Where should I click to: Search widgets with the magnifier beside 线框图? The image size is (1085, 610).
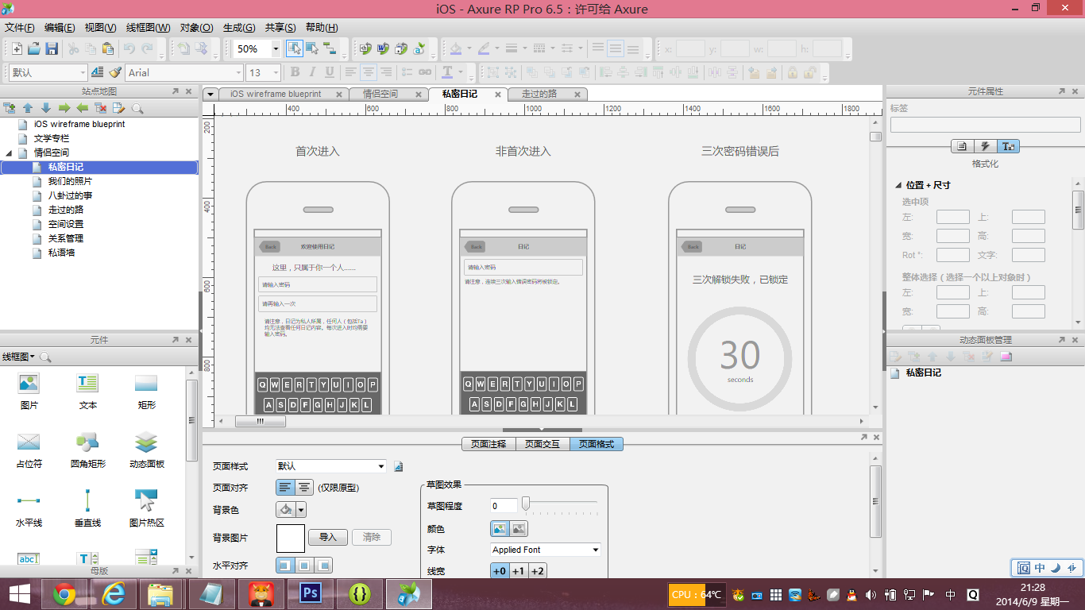(x=45, y=357)
